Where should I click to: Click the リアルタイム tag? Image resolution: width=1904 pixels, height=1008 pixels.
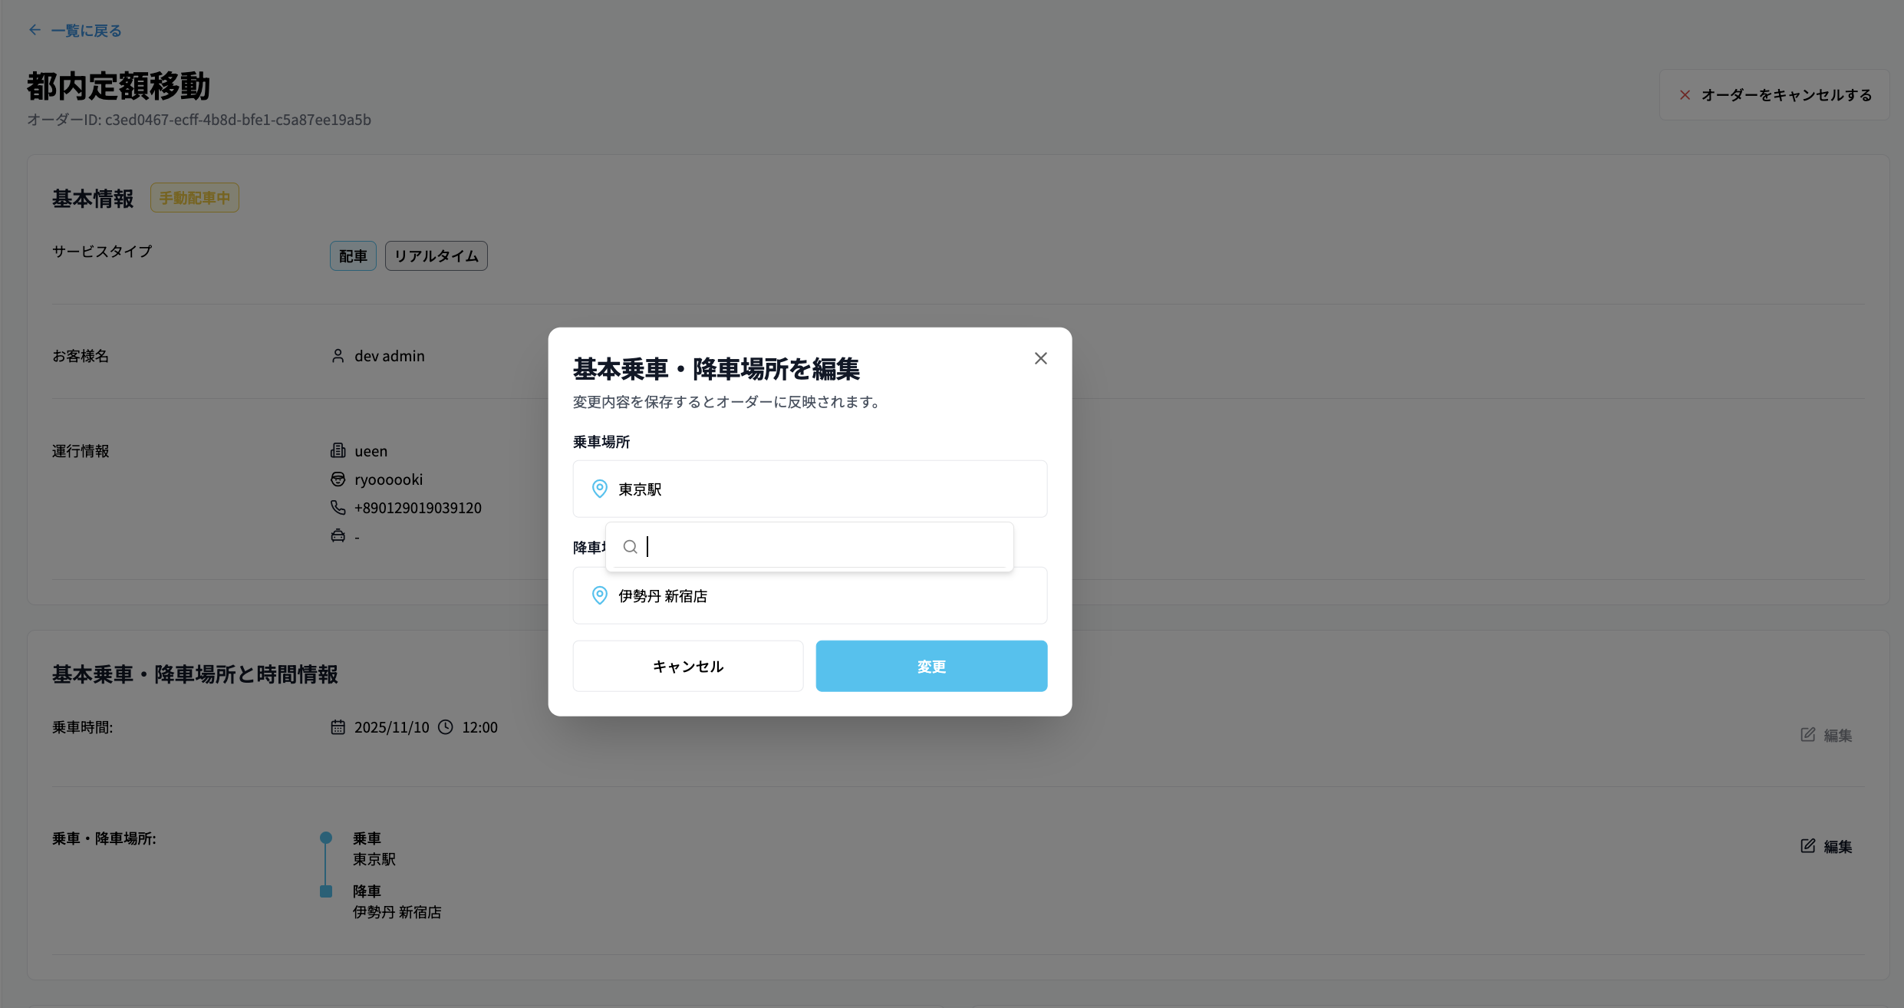436,256
